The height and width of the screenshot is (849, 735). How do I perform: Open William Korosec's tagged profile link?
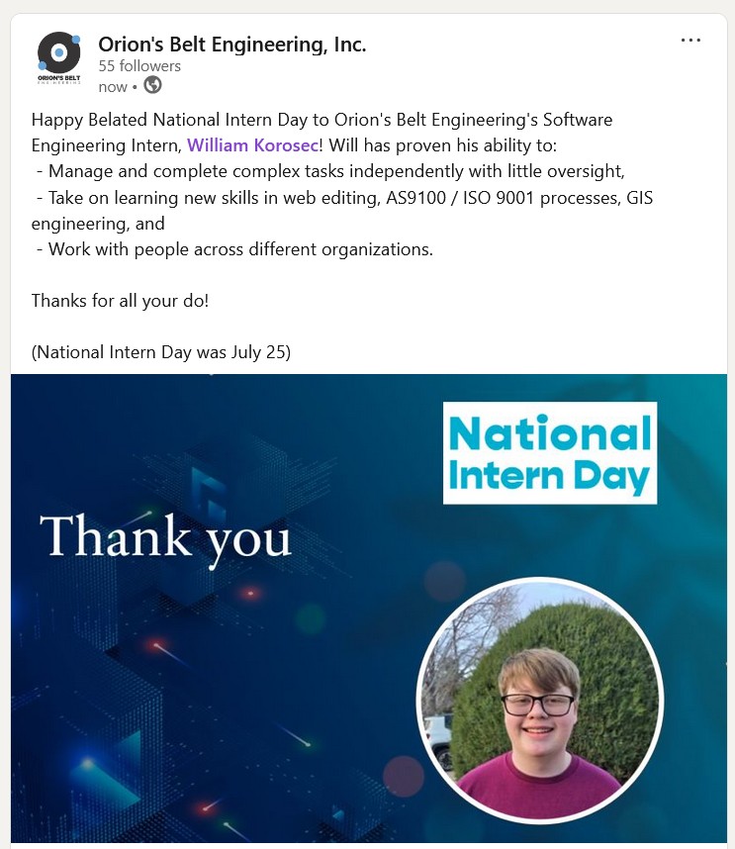click(x=252, y=145)
